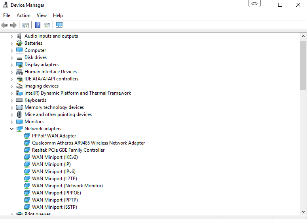The width and height of the screenshot is (307, 219).
Task: Click the Computer category monitor icon
Action: click(19, 50)
